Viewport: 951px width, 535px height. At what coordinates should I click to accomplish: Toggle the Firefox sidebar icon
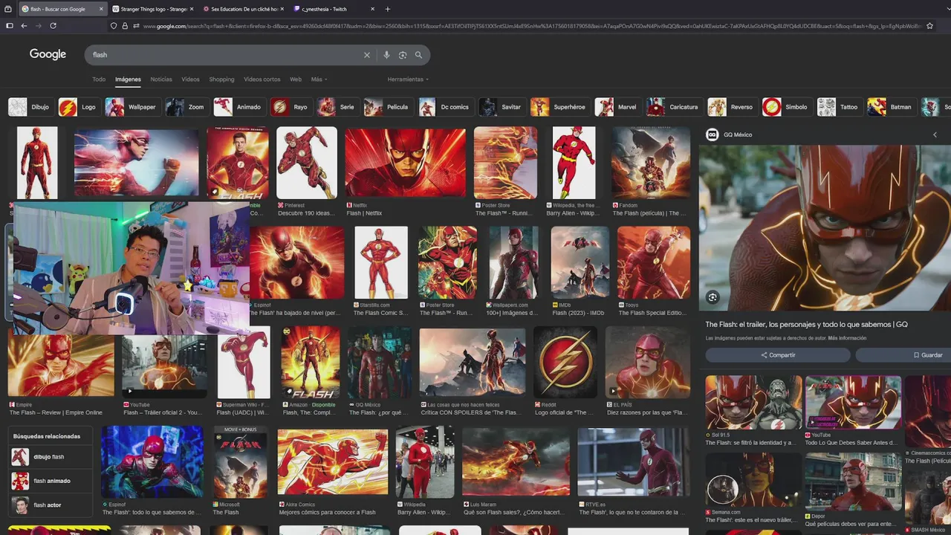point(9,25)
